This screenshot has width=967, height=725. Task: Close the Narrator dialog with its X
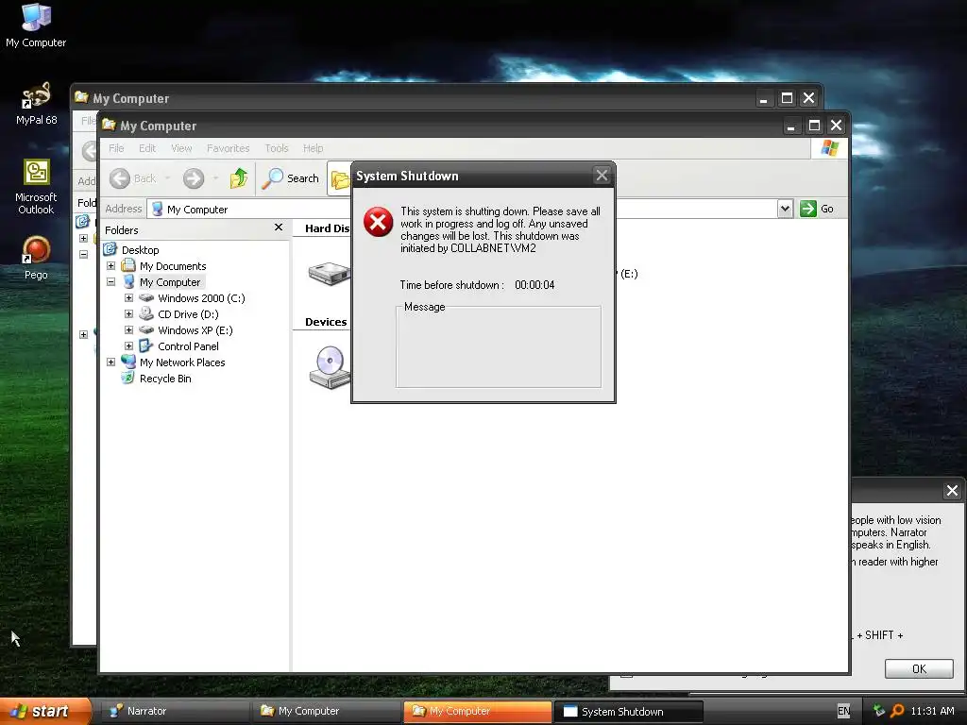[x=952, y=491]
